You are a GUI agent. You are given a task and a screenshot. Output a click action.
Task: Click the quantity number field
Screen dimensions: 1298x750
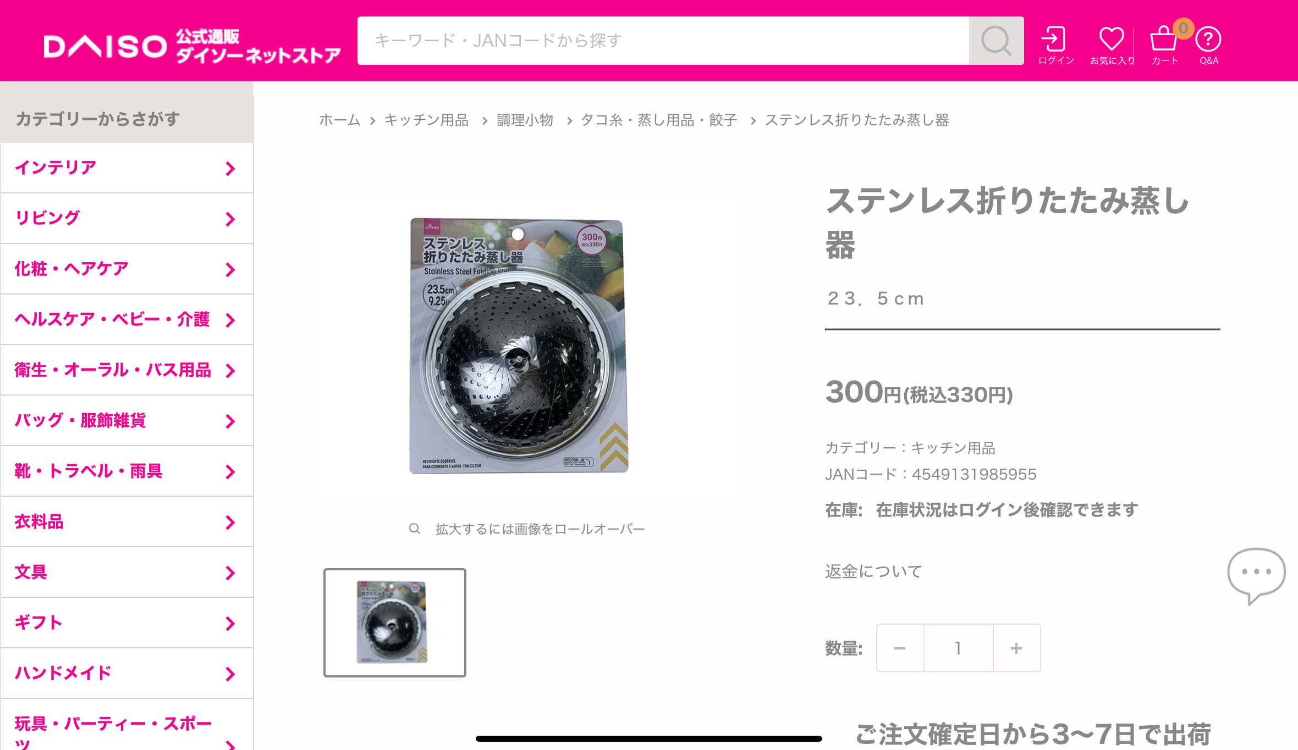[x=958, y=648]
